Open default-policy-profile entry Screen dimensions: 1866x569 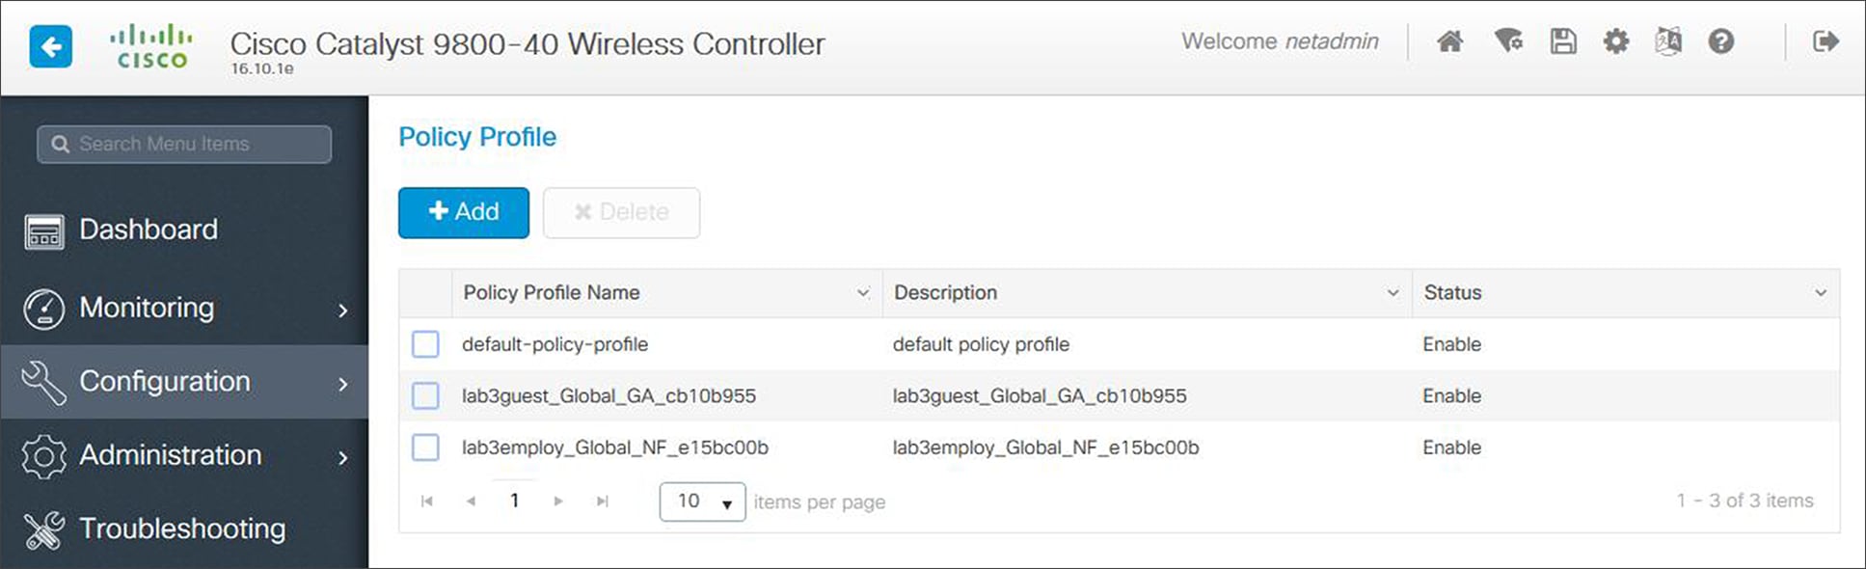tap(554, 344)
